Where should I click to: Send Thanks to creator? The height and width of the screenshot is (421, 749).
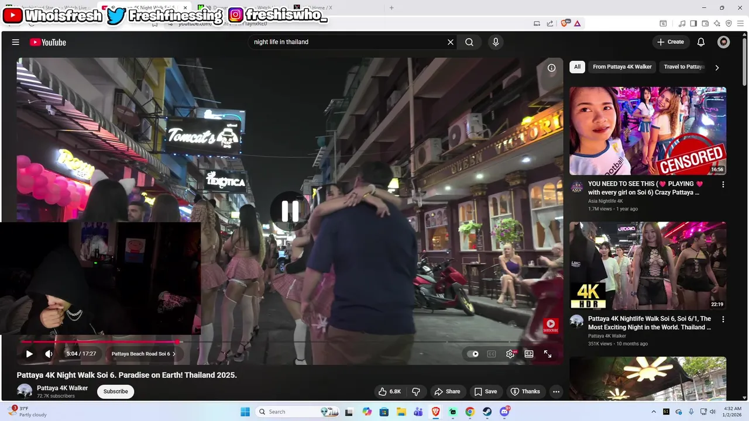[x=525, y=391]
